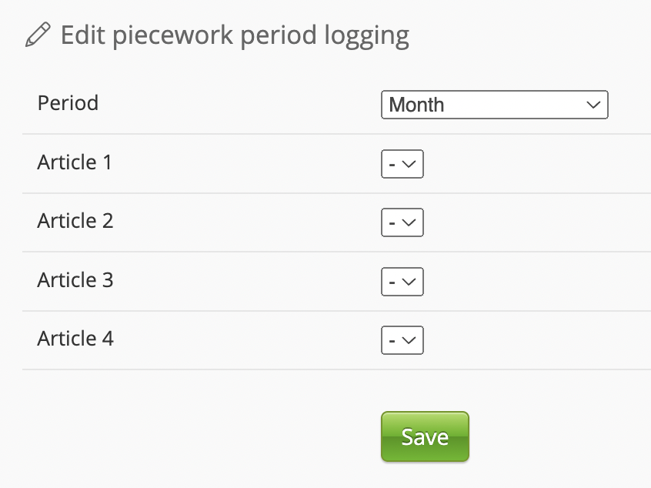
Task: Click the Article 4 label text
Action: (x=75, y=339)
